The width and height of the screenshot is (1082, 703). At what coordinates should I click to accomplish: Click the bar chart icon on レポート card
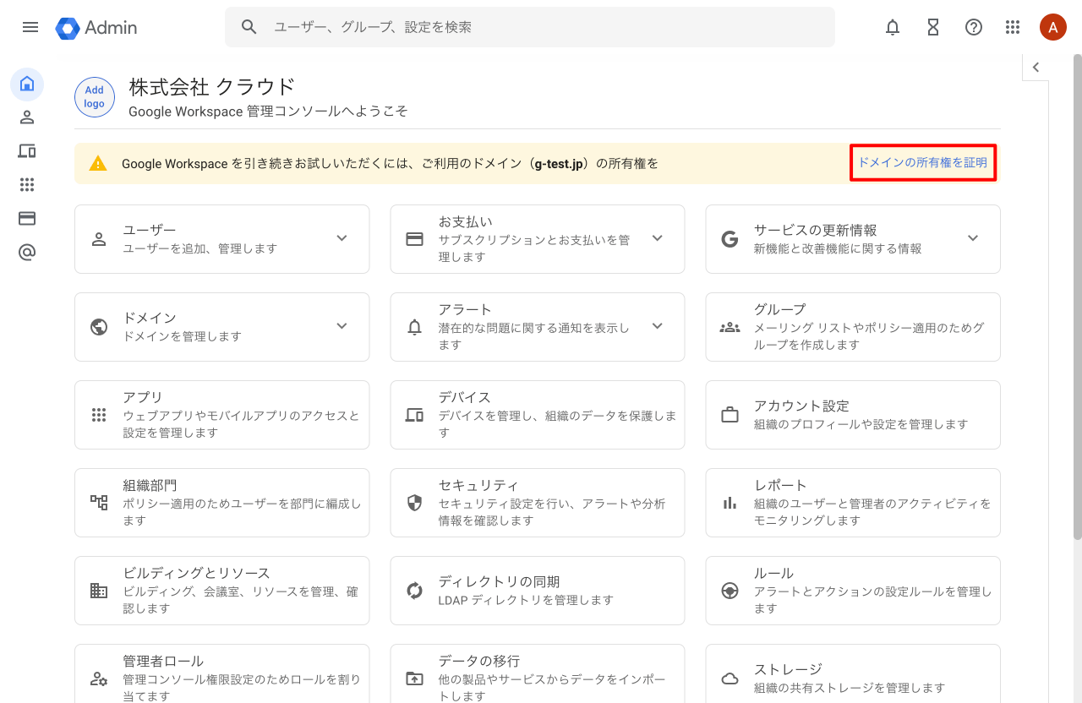pos(730,503)
